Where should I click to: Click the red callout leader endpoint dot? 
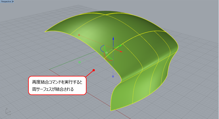point(94,70)
